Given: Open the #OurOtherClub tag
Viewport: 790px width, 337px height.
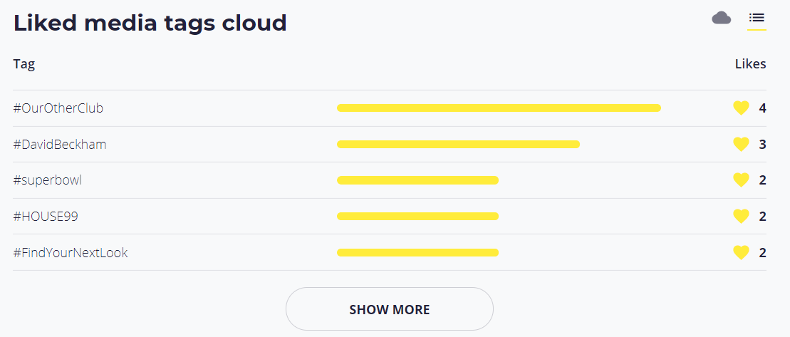Looking at the screenshot, I should [58, 108].
